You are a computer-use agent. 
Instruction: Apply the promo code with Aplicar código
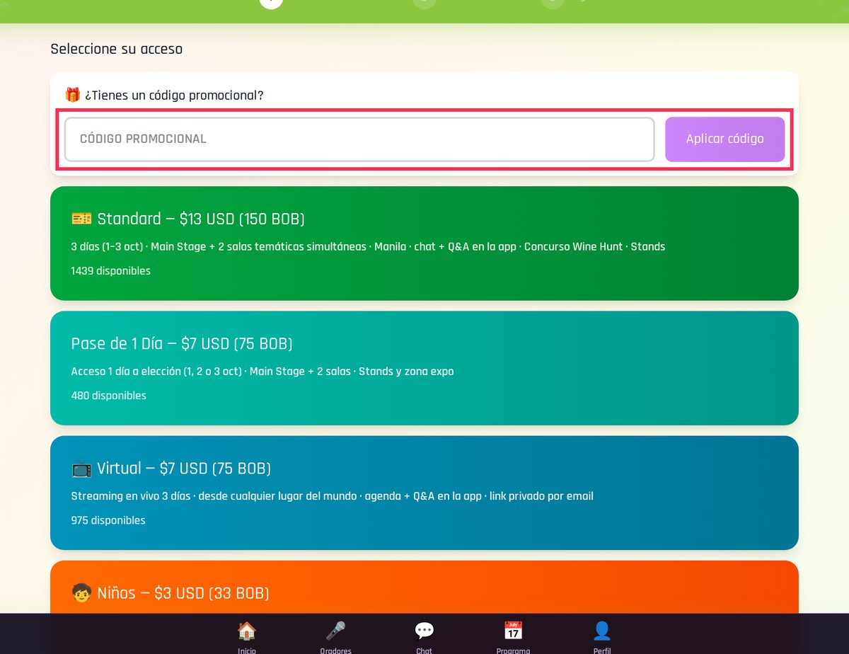coord(725,139)
